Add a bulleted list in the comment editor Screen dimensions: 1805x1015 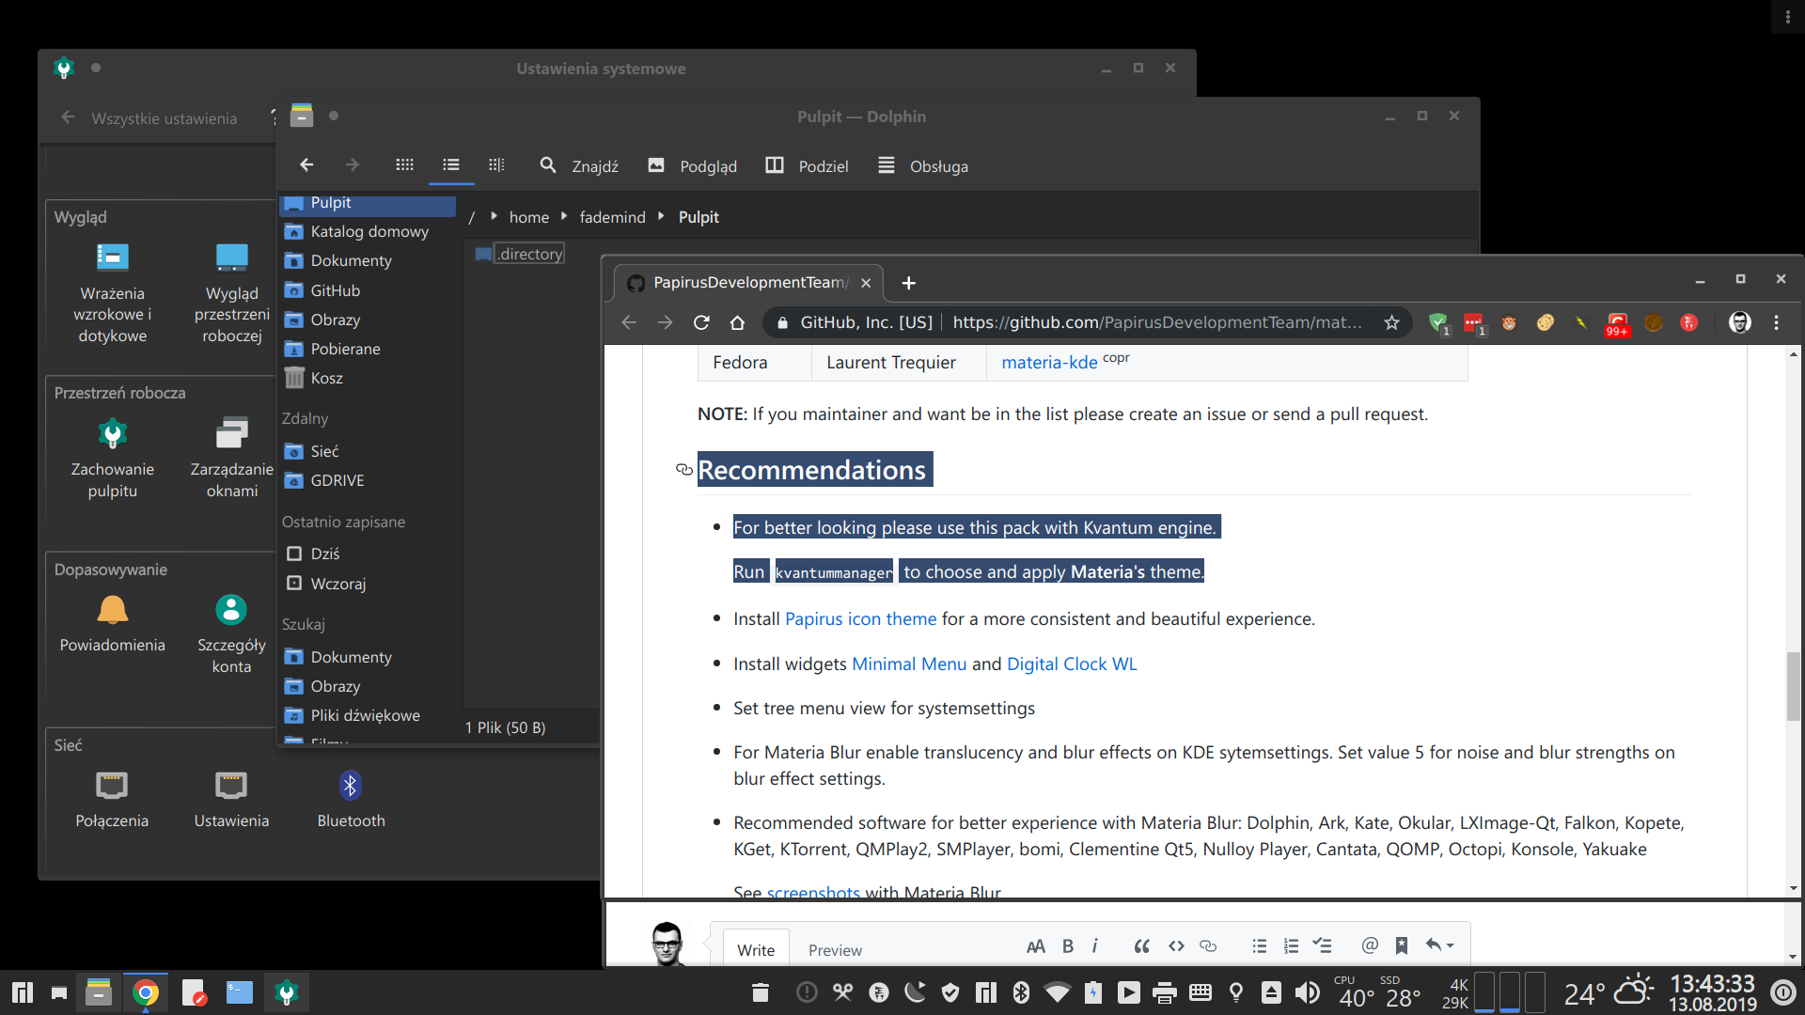point(1259,945)
